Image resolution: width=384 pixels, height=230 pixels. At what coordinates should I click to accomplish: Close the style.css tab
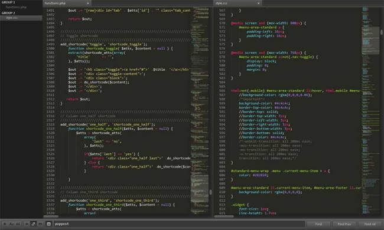pos(258,3)
